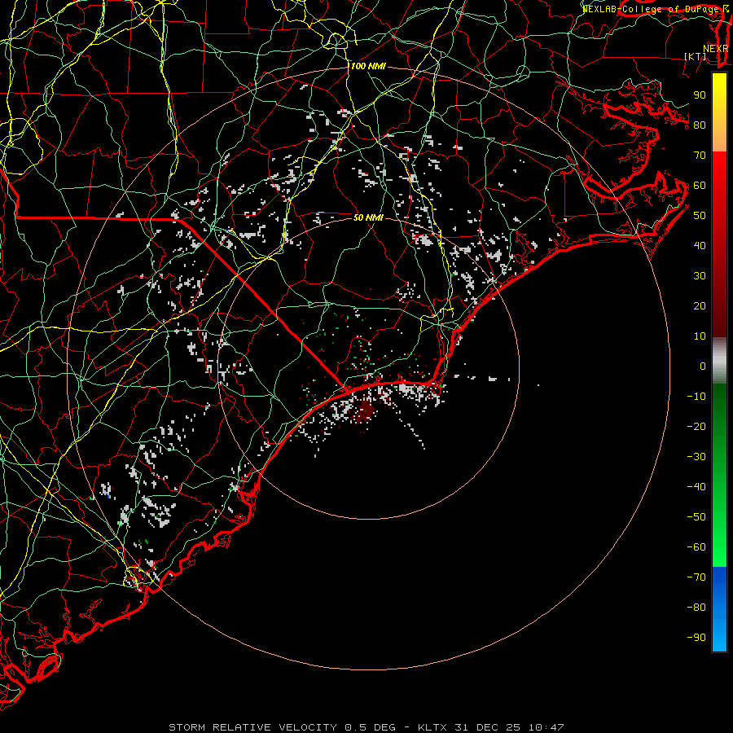This screenshot has width=733, height=733.
Task: Click the 70 value on velocity scale
Action: [700, 156]
